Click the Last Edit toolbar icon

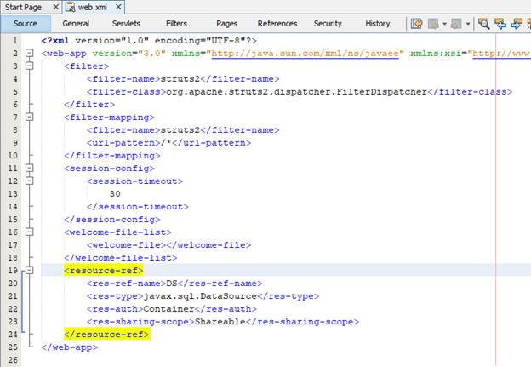[416, 23]
